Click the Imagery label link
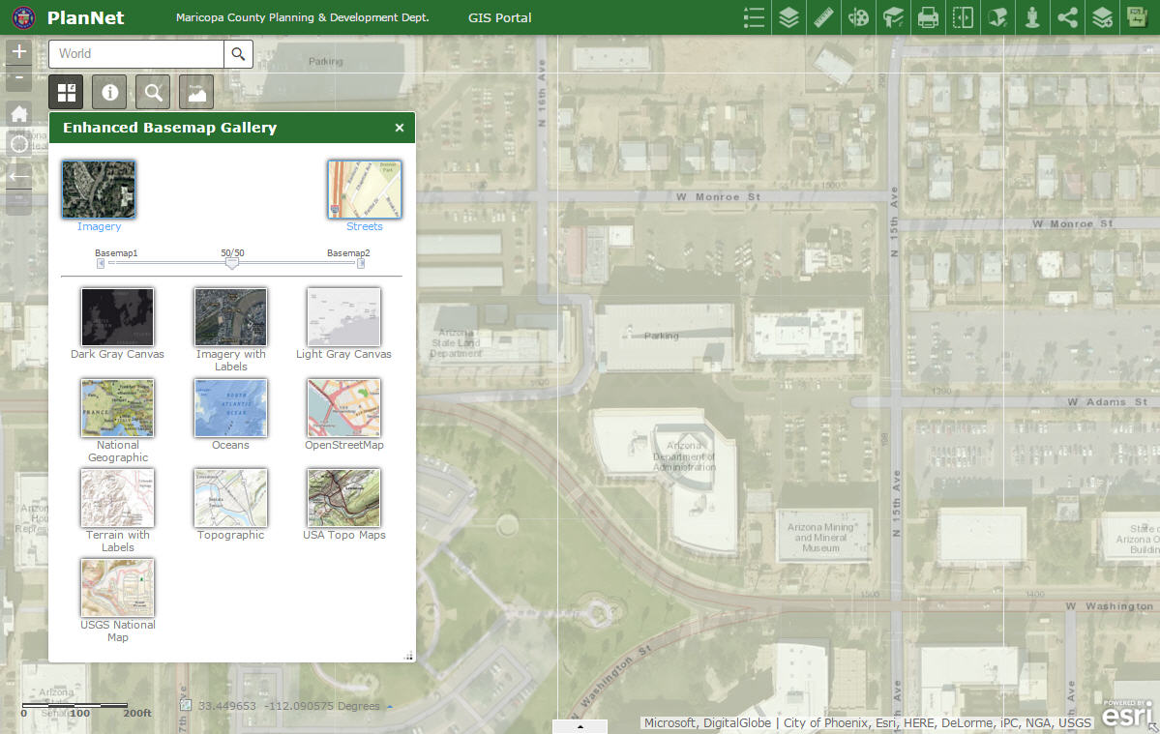The image size is (1160, 734). click(99, 226)
